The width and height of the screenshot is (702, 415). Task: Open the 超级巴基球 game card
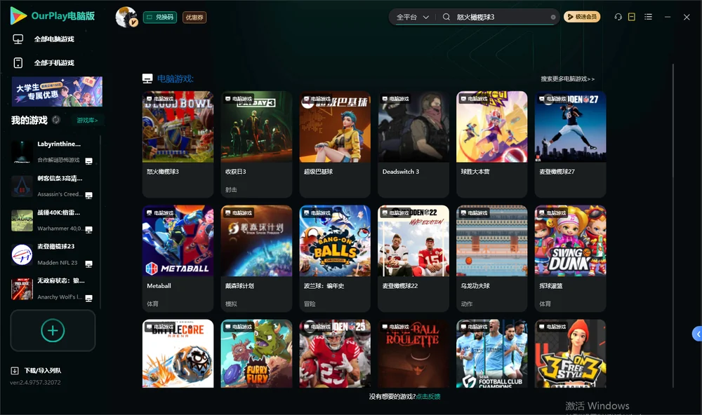[x=335, y=144]
